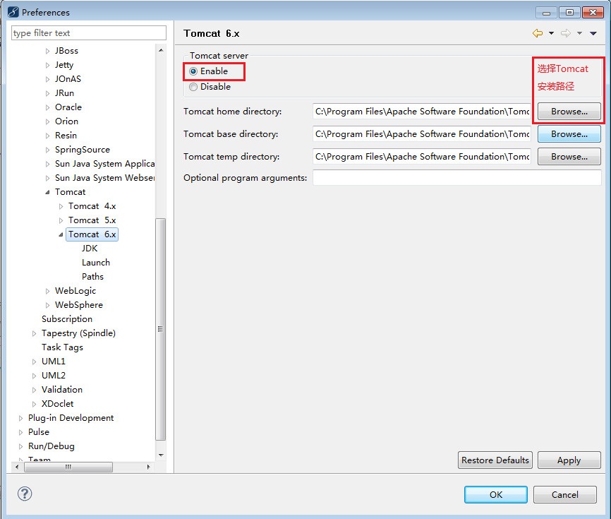The height and width of the screenshot is (519, 611).
Task: Open the forward navigation history dropdown
Action: pos(579,33)
